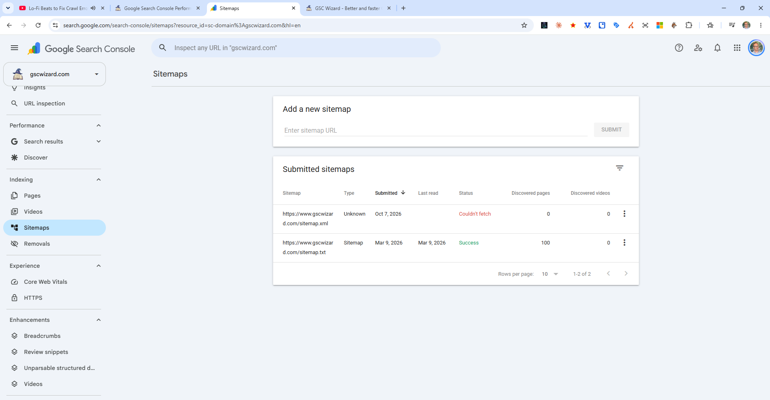The image size is (770, 400).
Task: Open a new browser tab
Action: click(403, 8)
